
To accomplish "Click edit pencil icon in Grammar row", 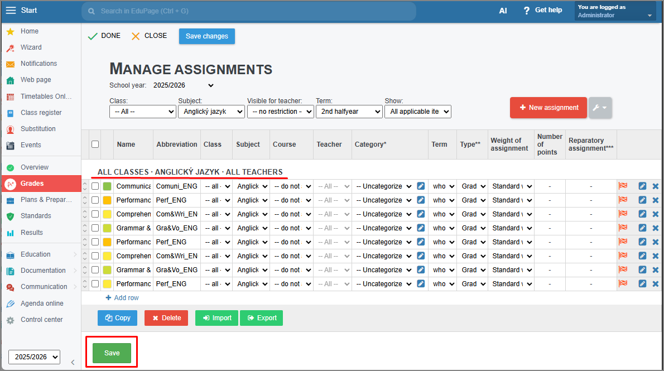I will click(642, 228).
